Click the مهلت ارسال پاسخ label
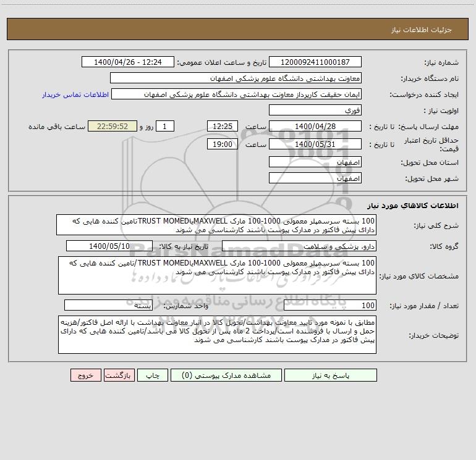The width and height of the screenshot is (476, 460). click(x=428, y=127)
